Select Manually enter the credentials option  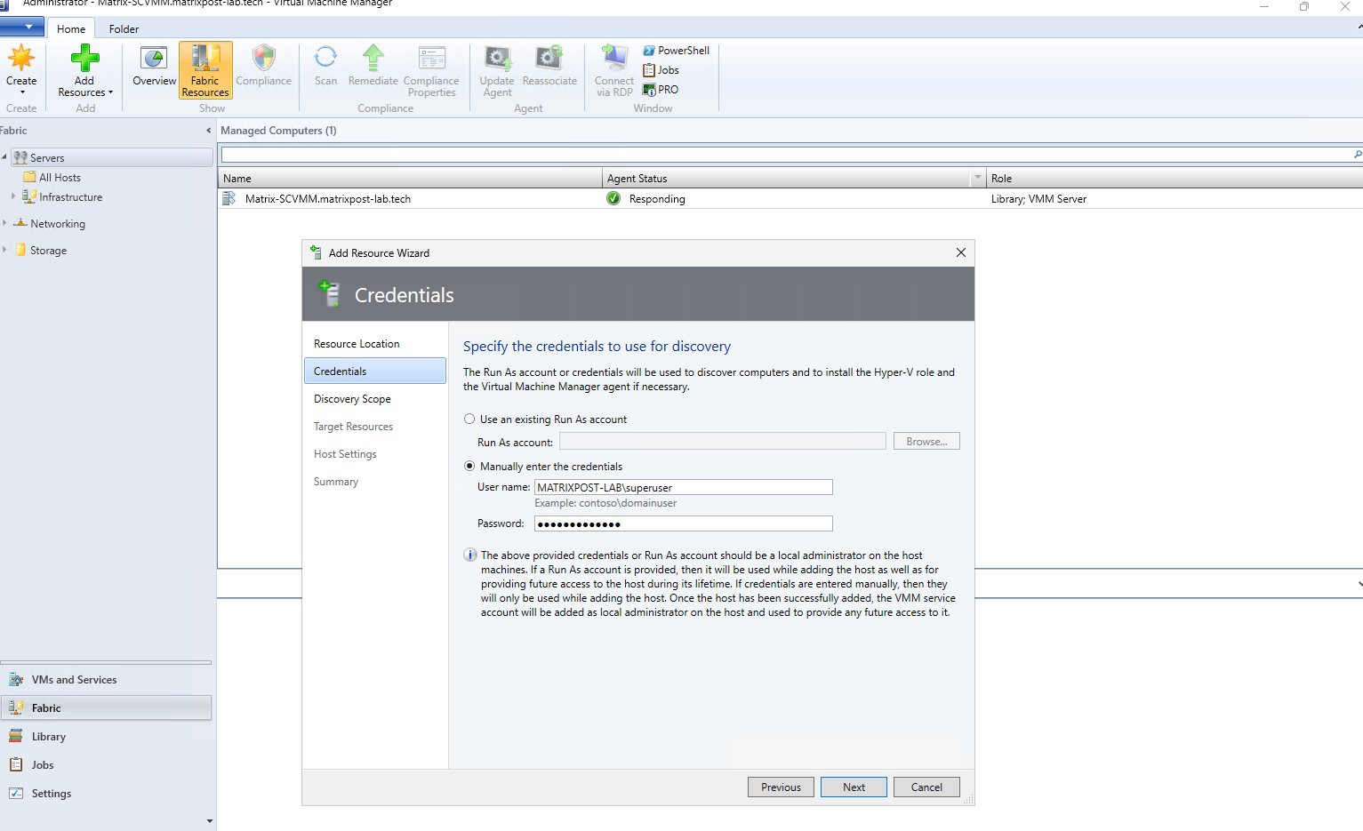(x=469, y=467)
